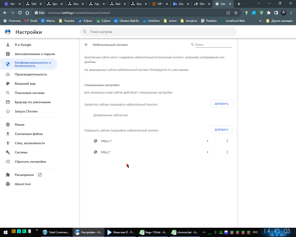Open Gmail bookmark
Image resolution: width=296 pixels, height=237 pixels.
[x=31, y=21]
